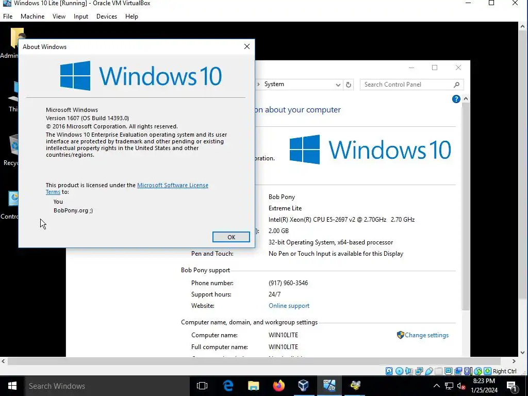The width and height of the screenshot is (528, 396).
Task: Click the "2.00 GB" memory value
Action: [278, 231]
